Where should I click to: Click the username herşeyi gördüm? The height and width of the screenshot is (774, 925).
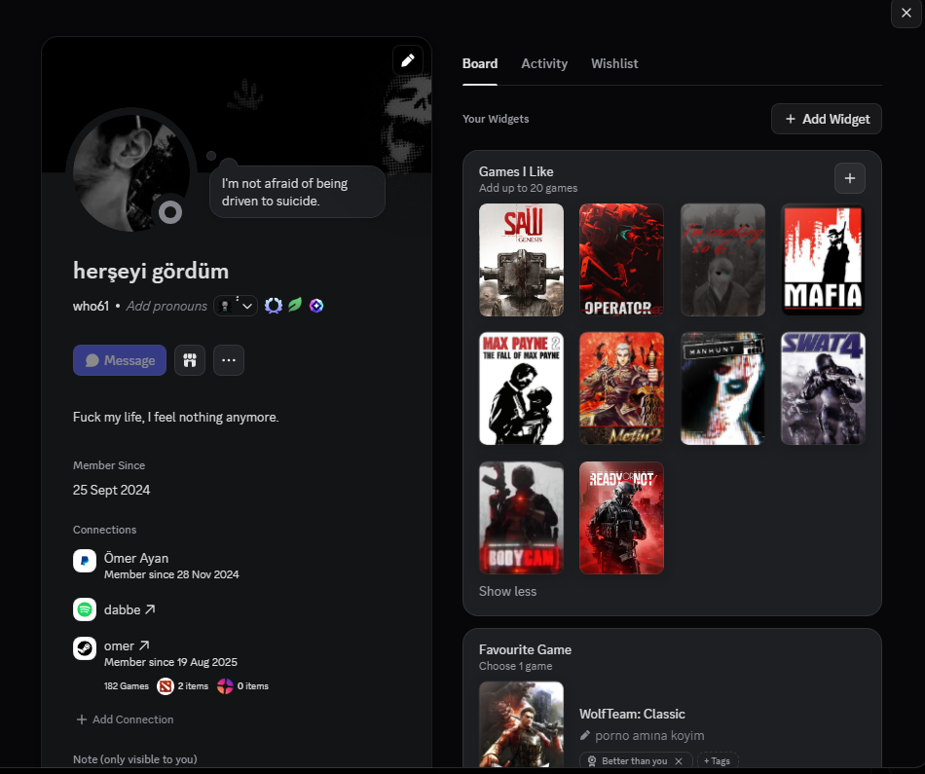pos(151,272)
